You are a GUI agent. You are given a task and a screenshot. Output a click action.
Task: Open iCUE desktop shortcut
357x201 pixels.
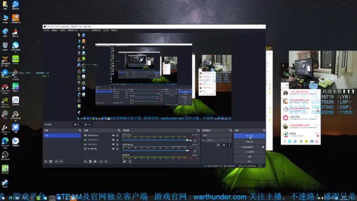[5, 114]
